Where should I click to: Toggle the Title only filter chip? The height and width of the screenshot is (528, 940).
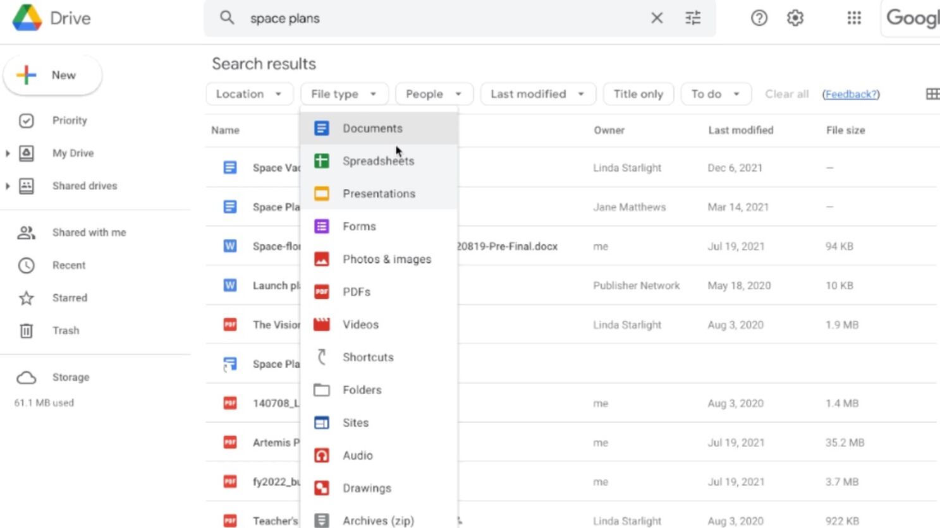click(638, 94)
